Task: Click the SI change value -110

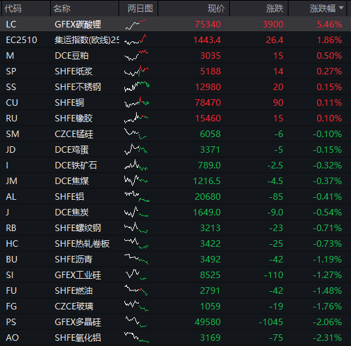Action: (x=274, y=275)
